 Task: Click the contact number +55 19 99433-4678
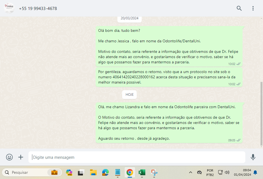[x=38, y=8]
